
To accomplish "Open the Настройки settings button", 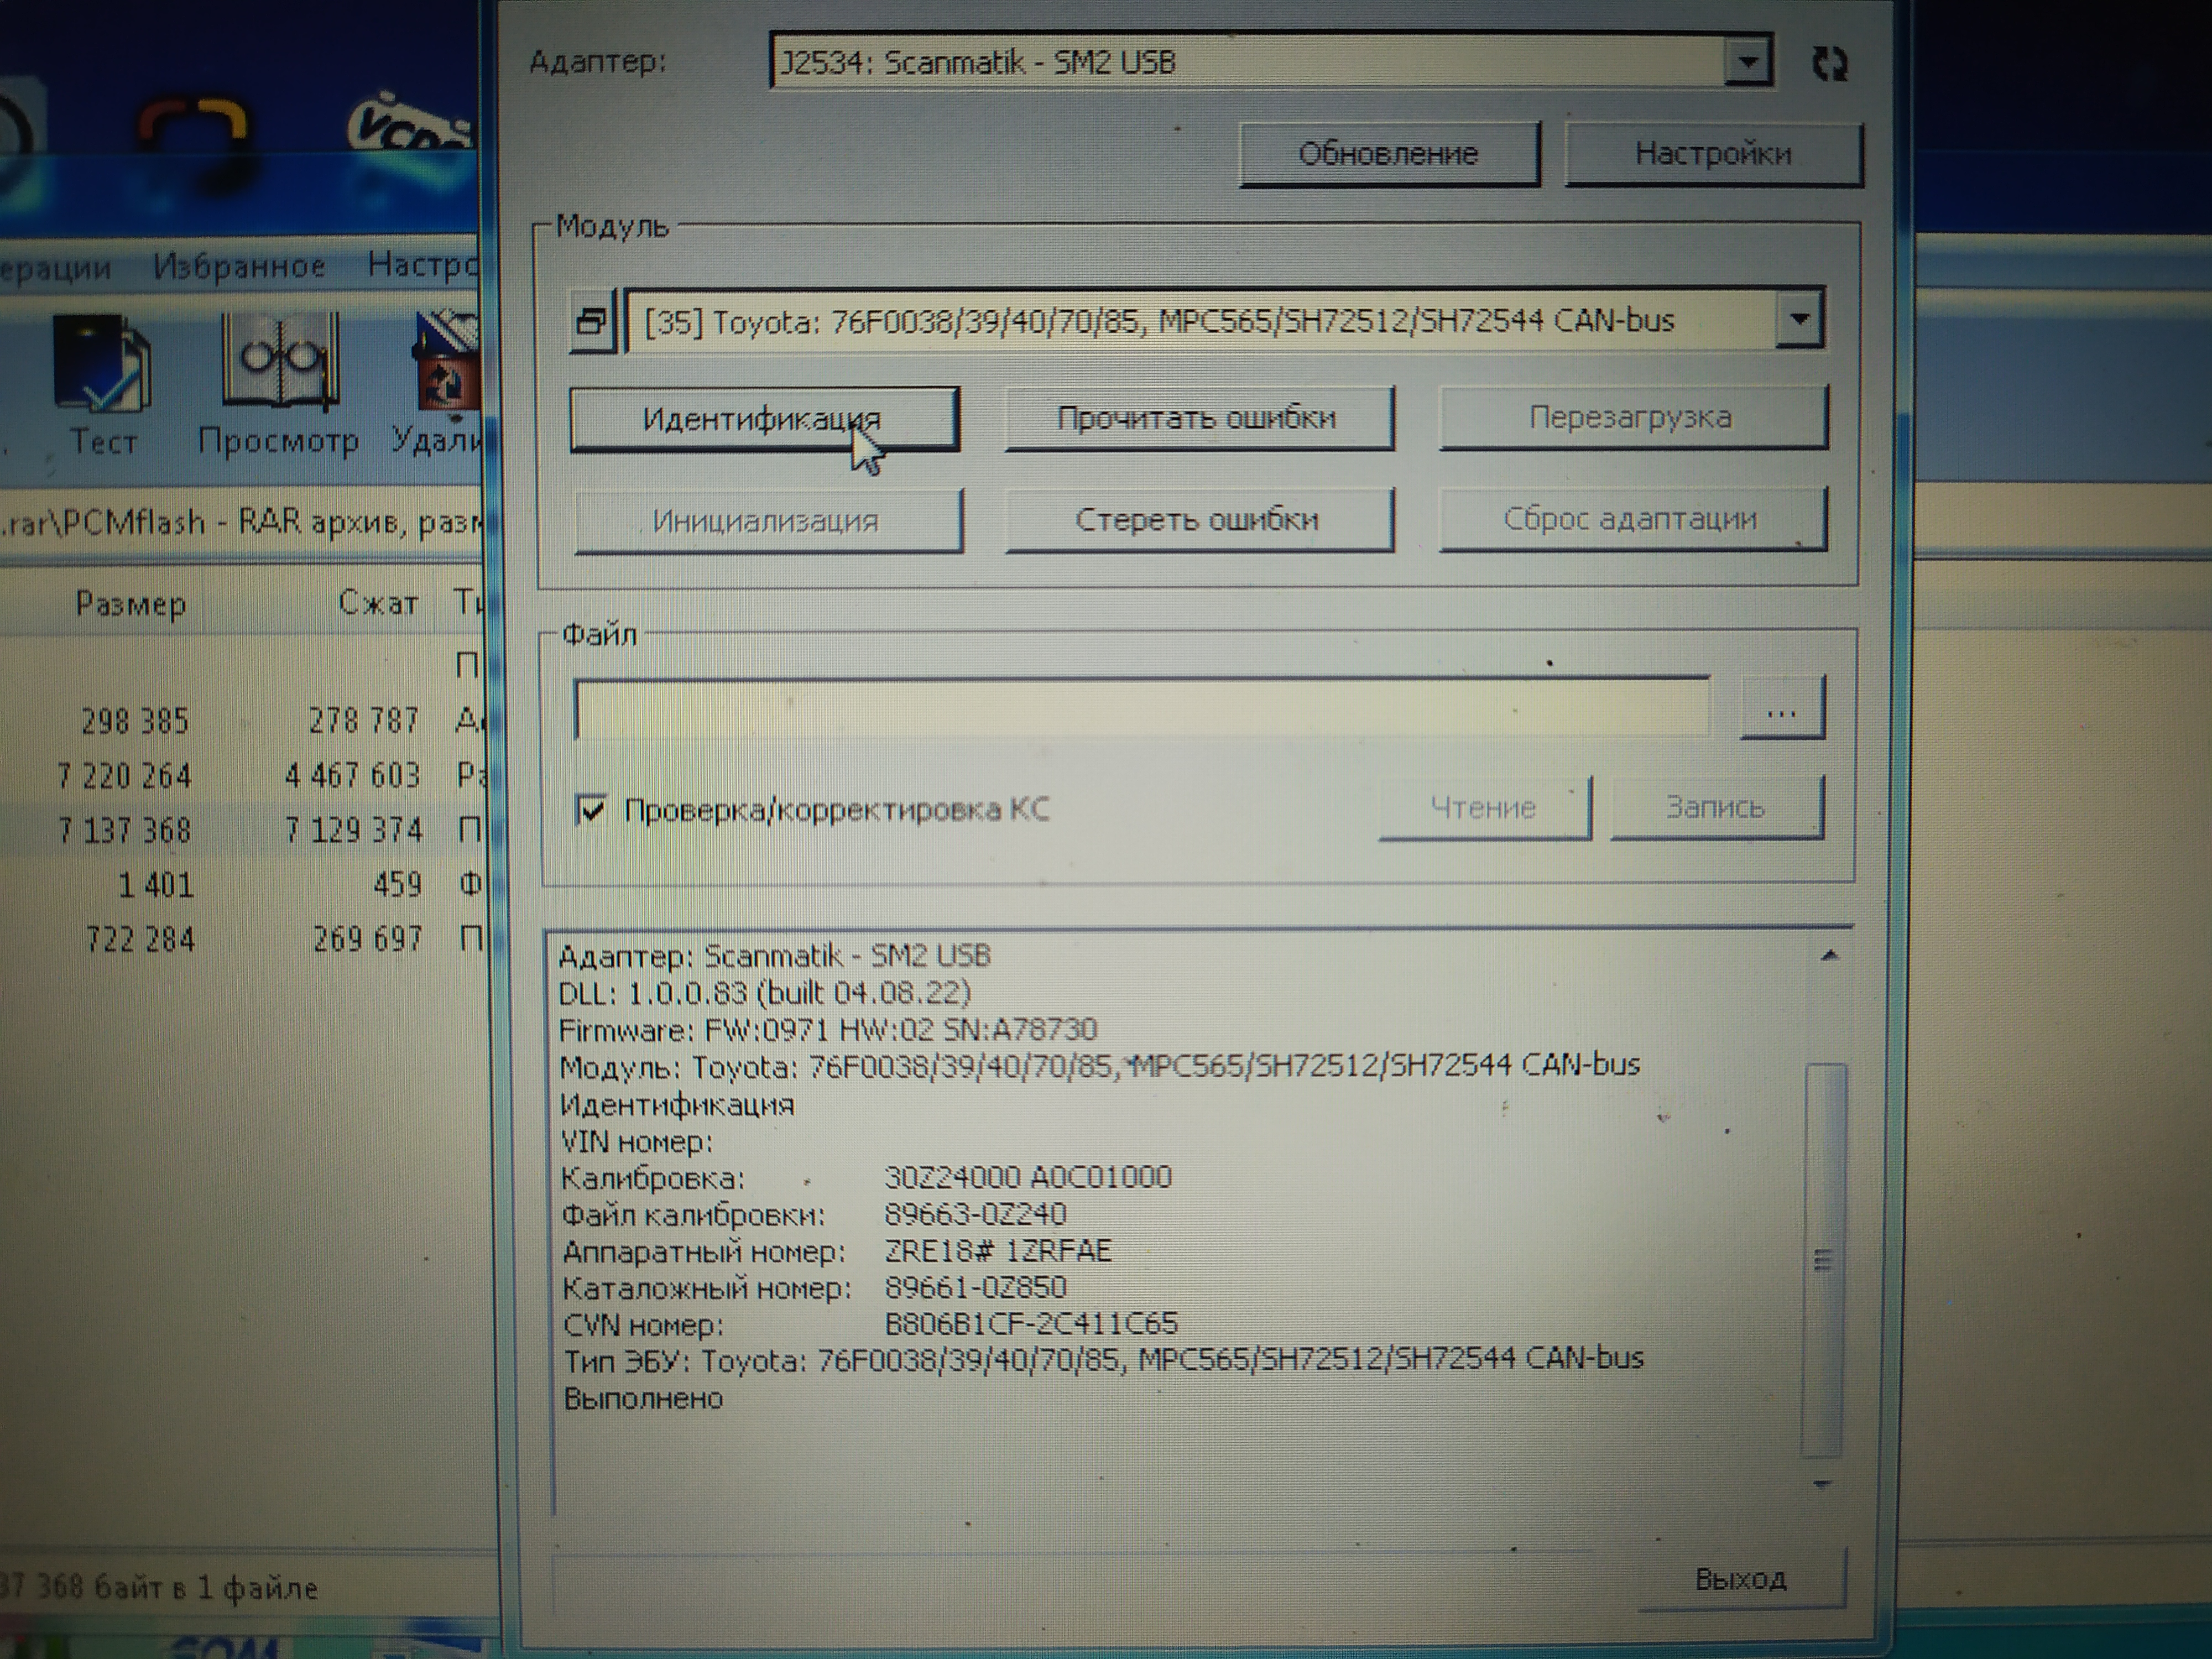I will 1712,154.
